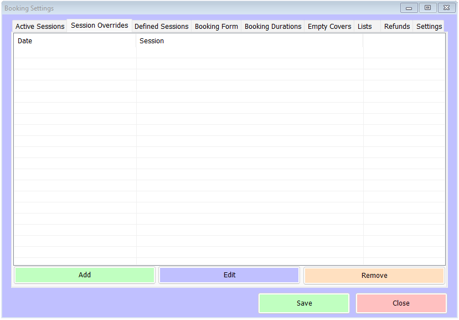Maximize the Booking Settings window
Image resolution: width=459 pixels, height=320 pixels.
pyautogui.click(x=427, y=8)
